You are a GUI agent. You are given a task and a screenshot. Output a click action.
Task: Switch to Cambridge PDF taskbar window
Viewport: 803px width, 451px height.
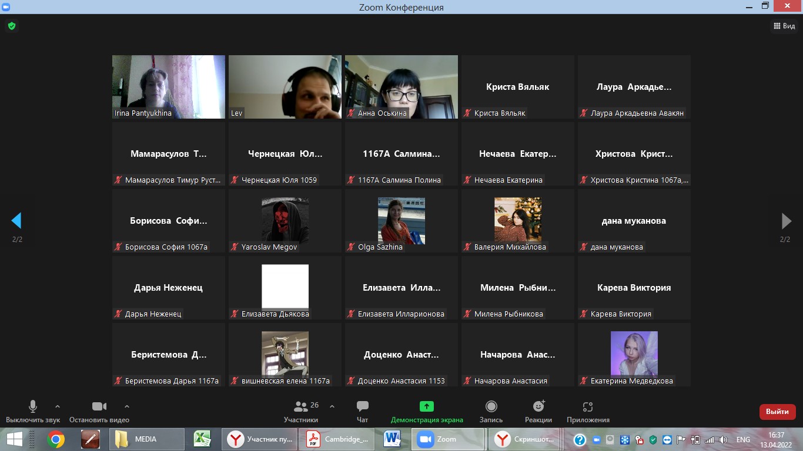(337, 439)
